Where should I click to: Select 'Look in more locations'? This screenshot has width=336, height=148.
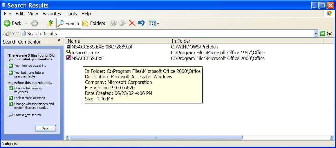(30, 98)
